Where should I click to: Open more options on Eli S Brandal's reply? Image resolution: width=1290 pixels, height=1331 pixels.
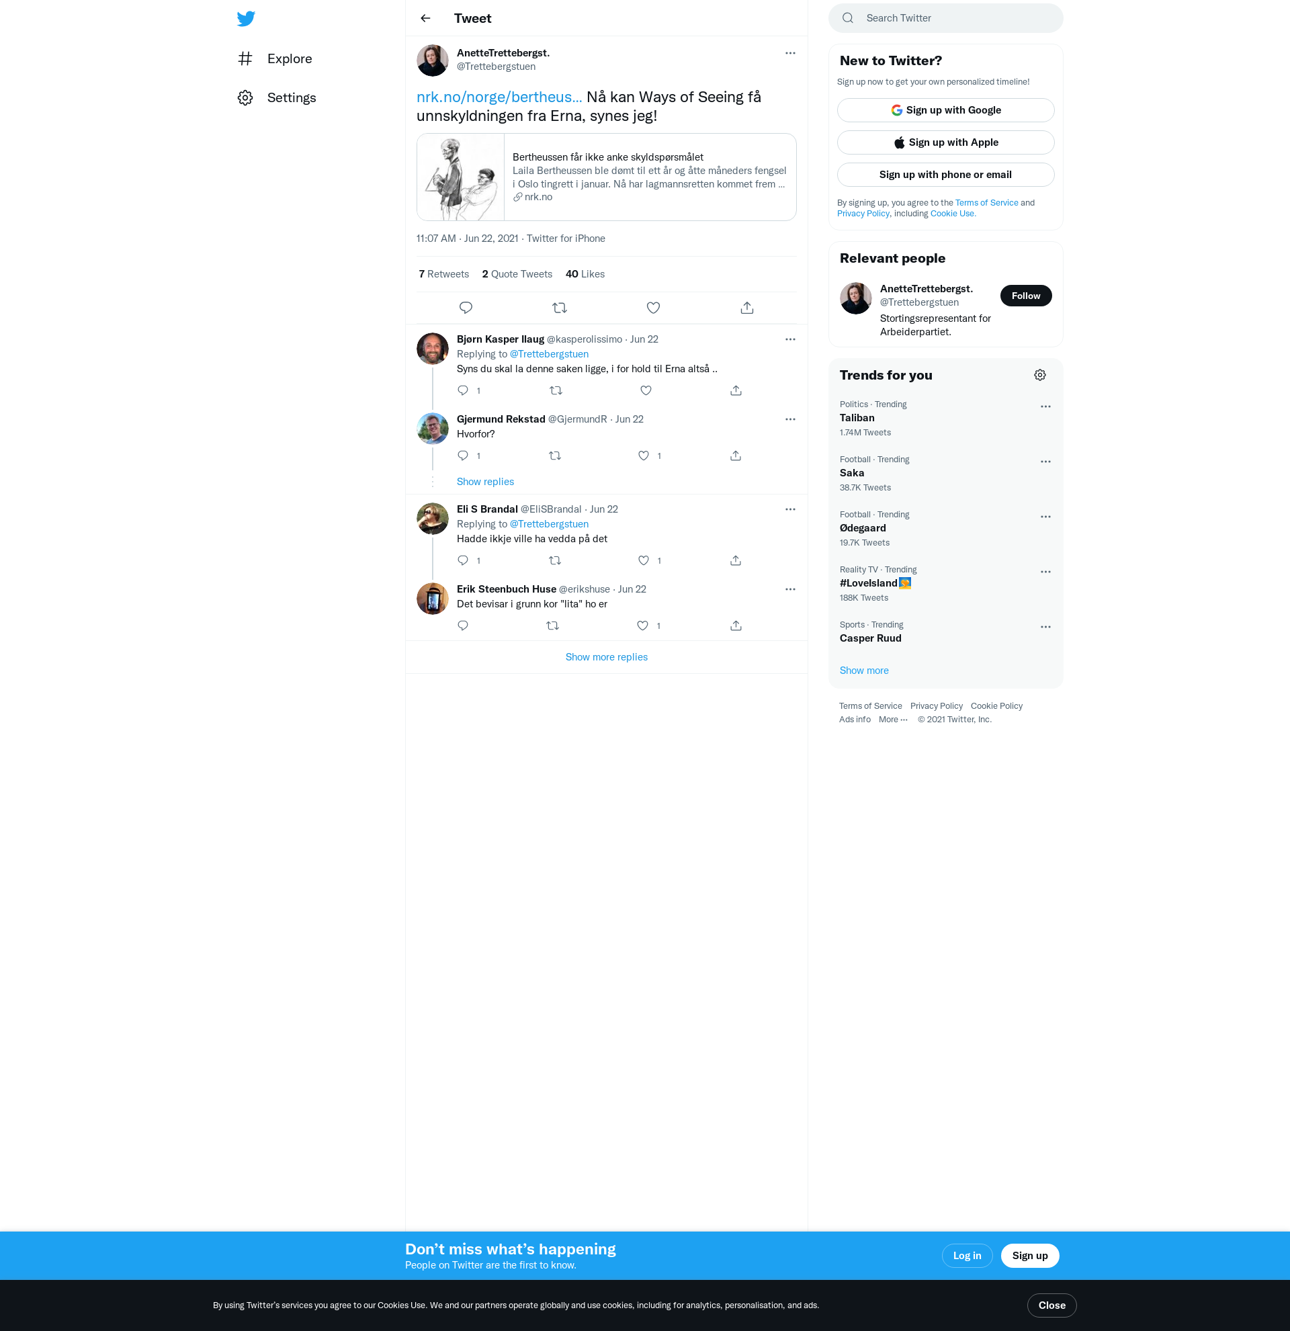[x=790, y=509]
